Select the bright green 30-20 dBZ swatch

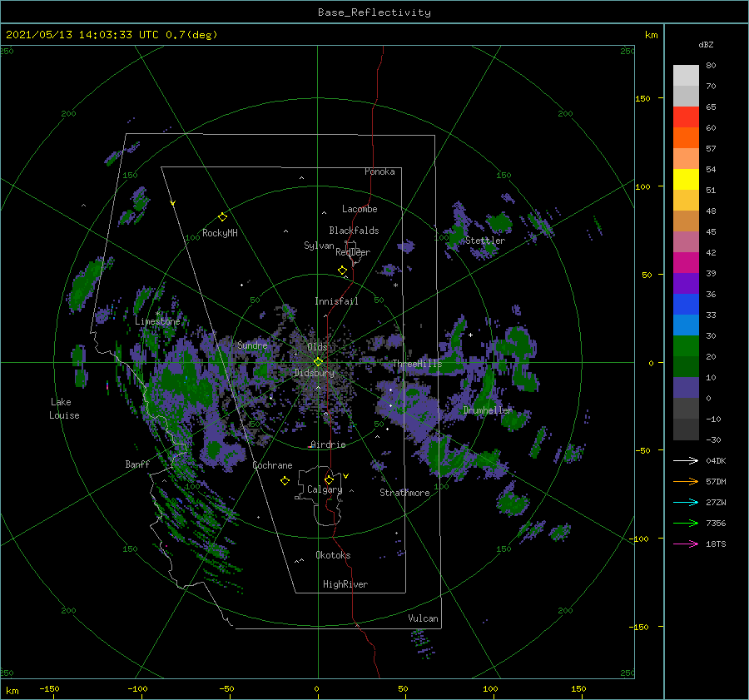click(686, 346)
